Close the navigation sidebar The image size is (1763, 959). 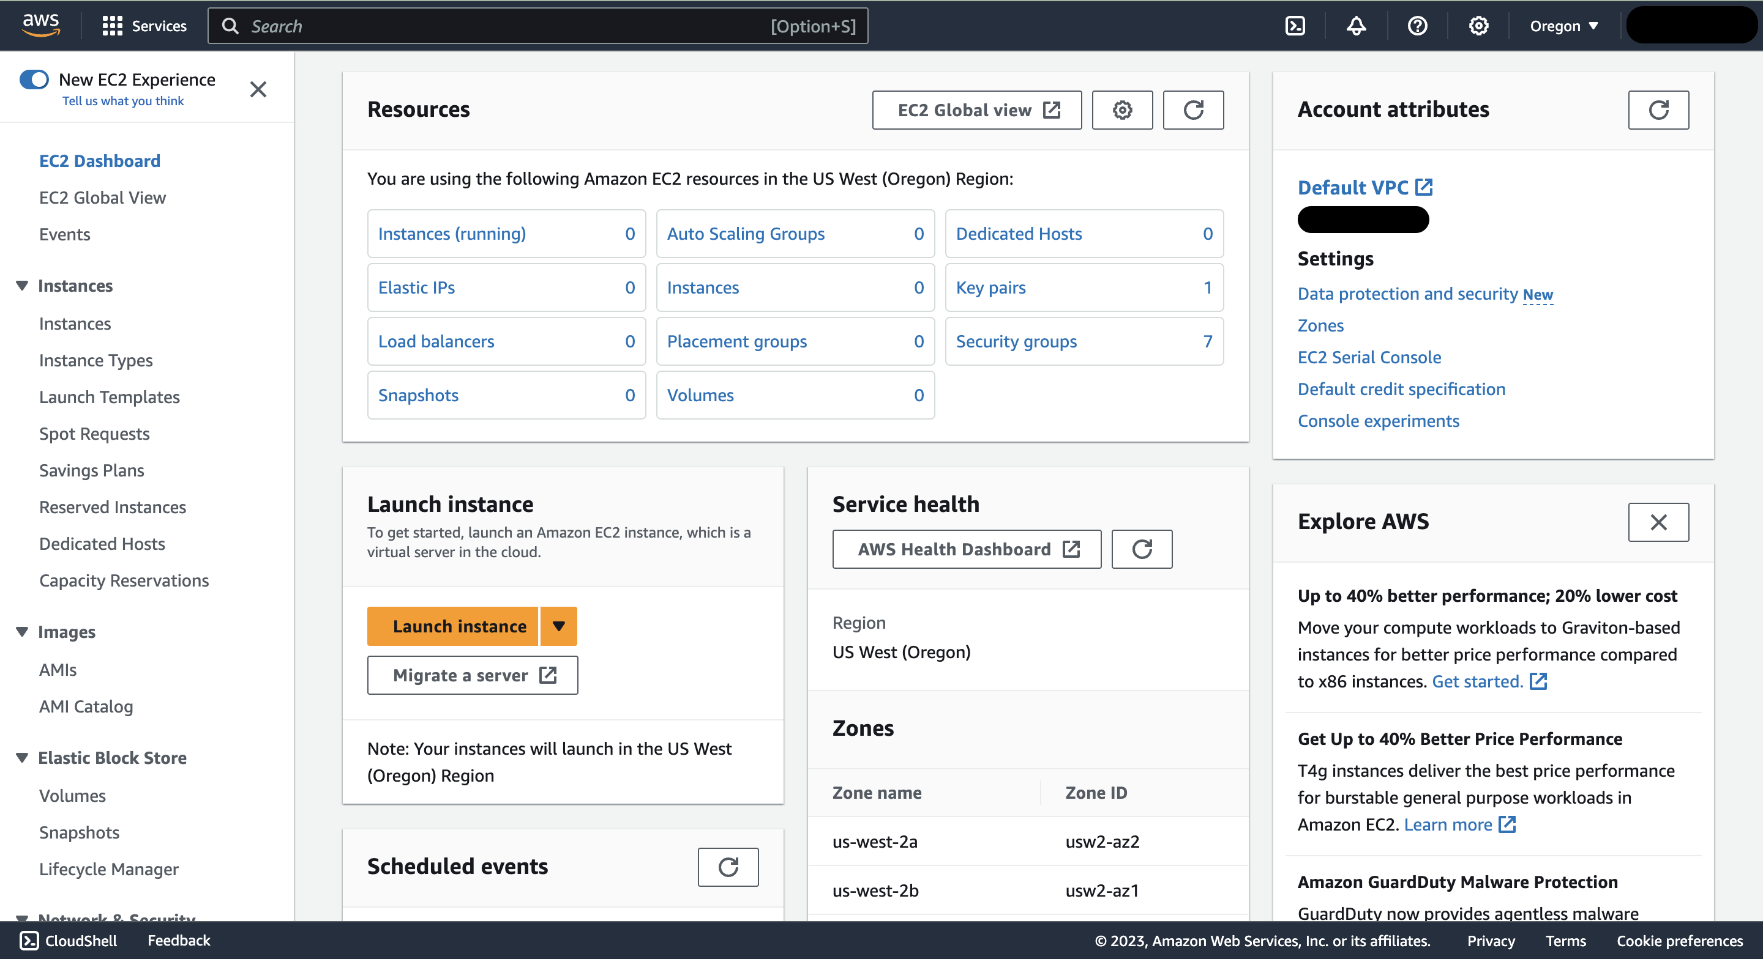pos(258,90)
